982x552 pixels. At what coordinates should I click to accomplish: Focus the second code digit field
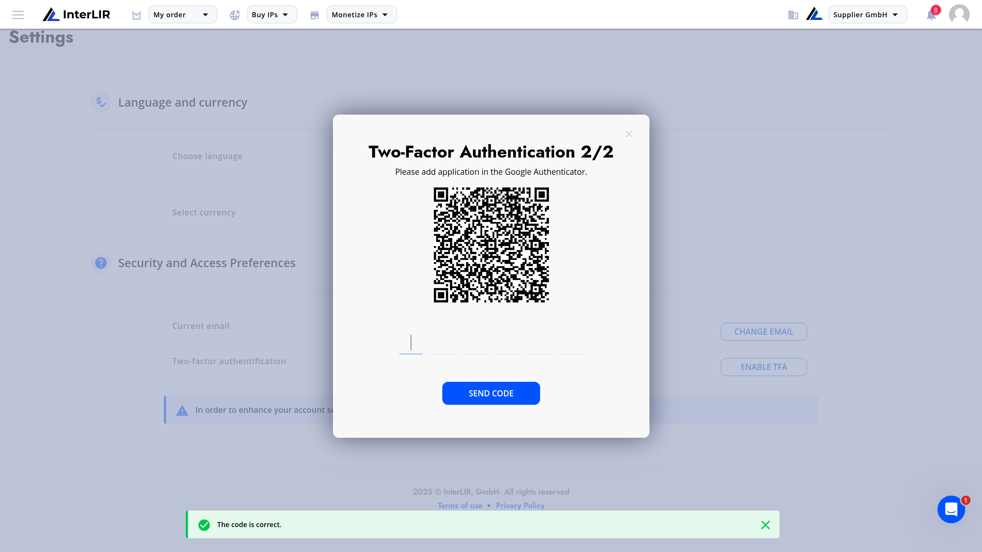click(443, 343)
